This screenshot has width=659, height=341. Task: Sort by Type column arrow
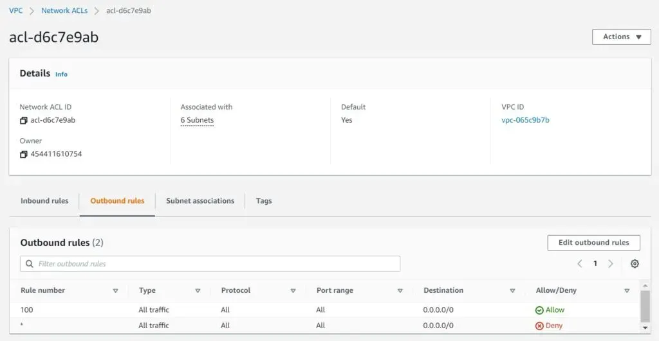[198, 291]
